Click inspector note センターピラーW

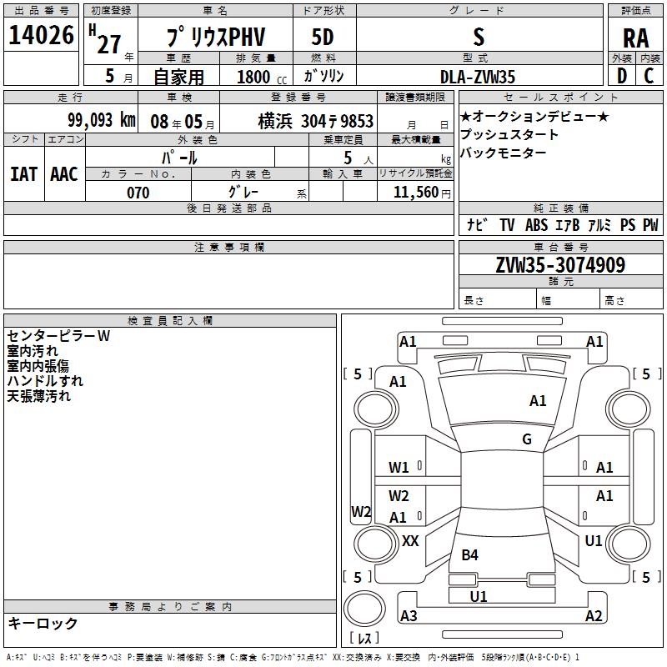point(58,336)
